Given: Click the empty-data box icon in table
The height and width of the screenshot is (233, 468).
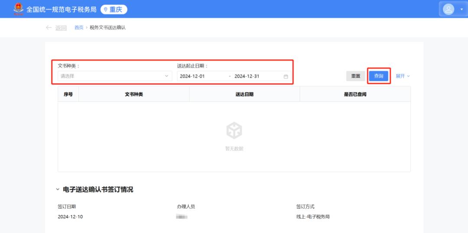Looking at the screenshot, I should pos(234,130).
